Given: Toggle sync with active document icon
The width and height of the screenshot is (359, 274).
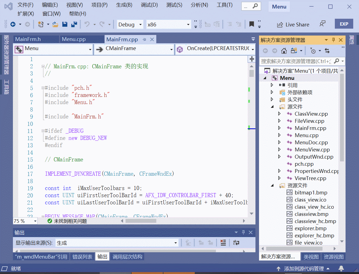Looking at the screenshot, I should click(x=327, y=51).
